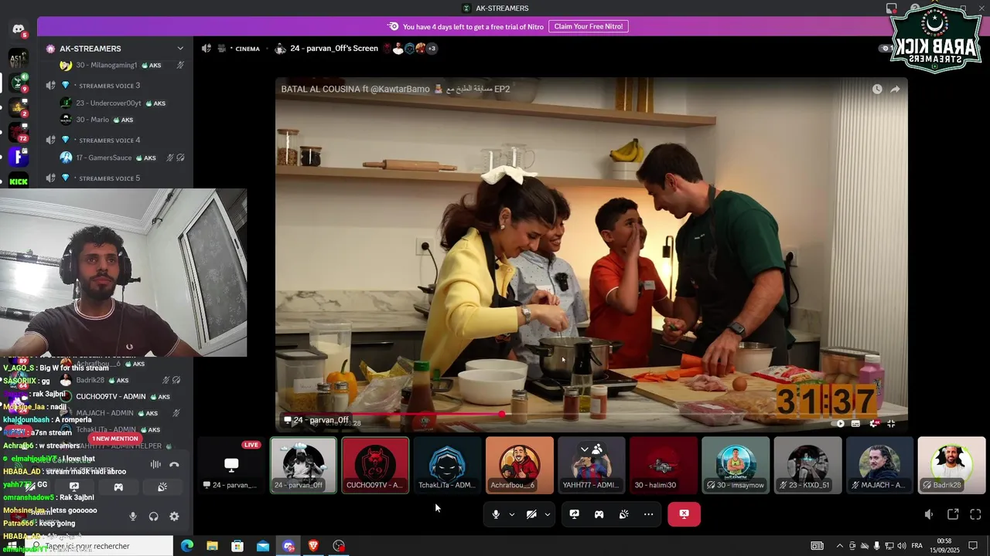Open soundboard from call bar

coord(623,514)
